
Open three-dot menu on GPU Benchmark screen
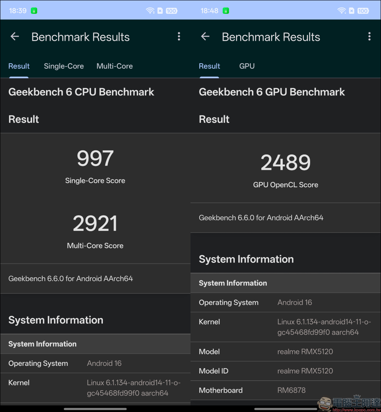(369, 37)
